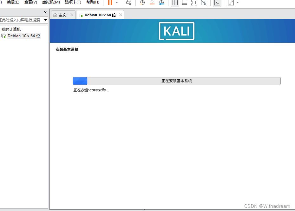Click the KALI logo in installer banner
Screen dimensions: 295x211
point(176,31)
